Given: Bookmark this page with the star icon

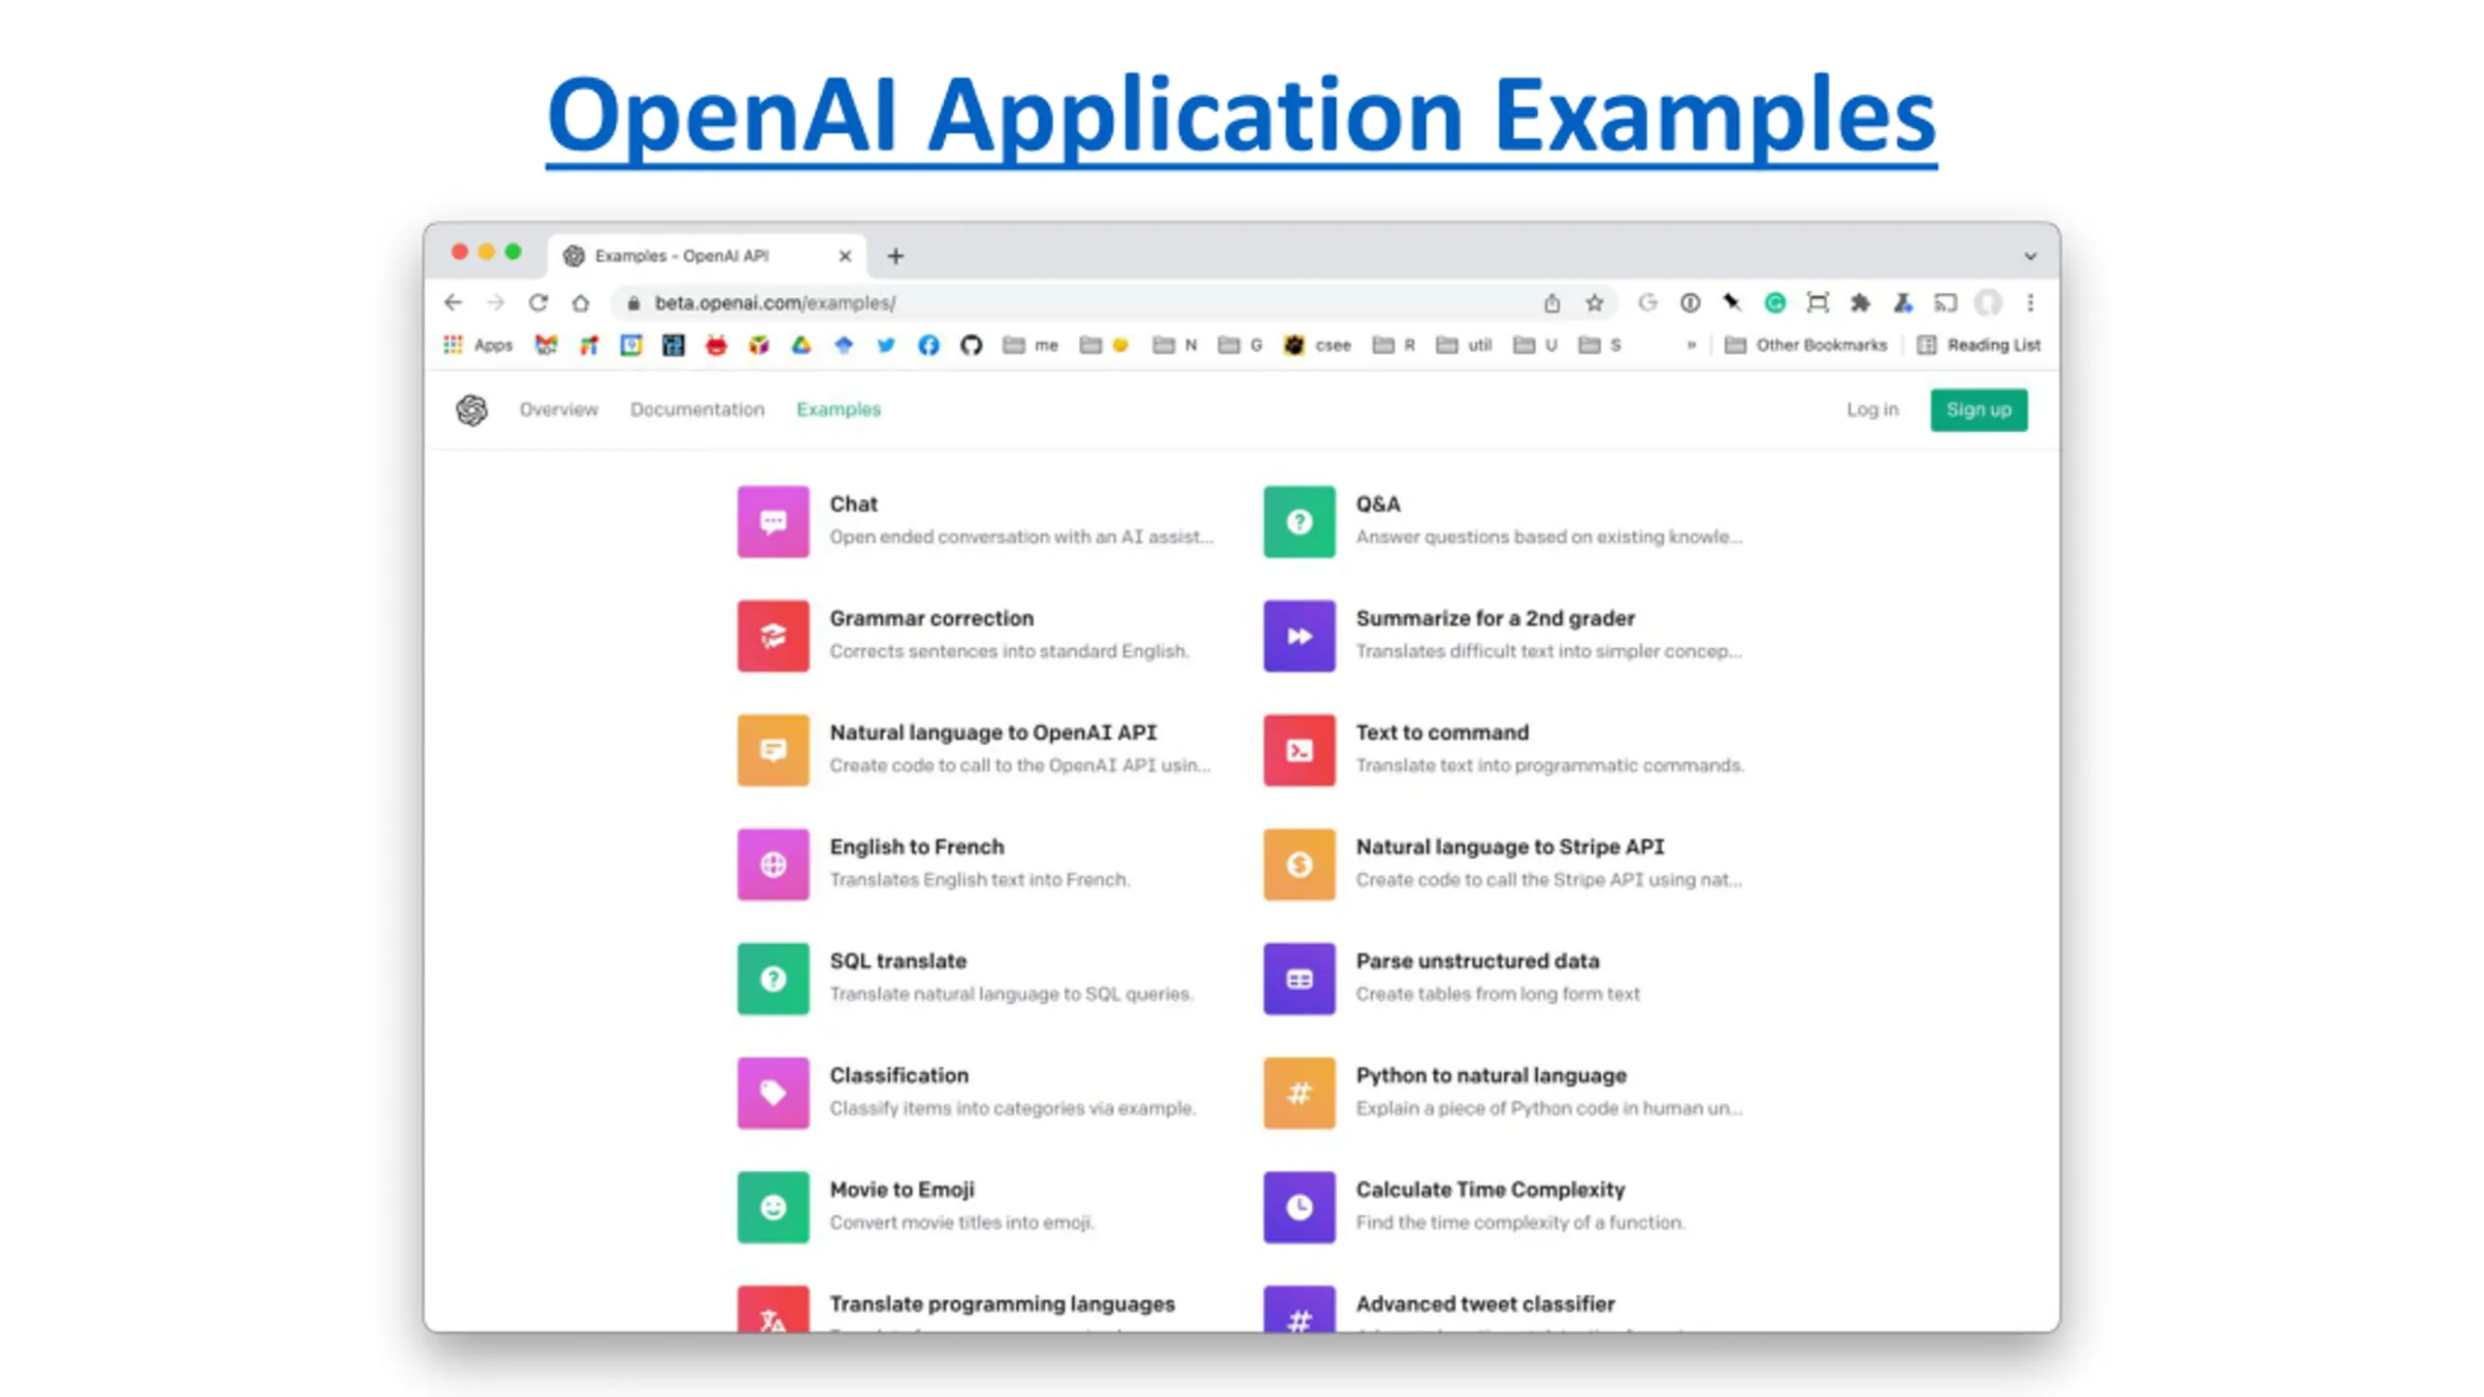Looking at the screenshot, I should (x=1594, y=303).
